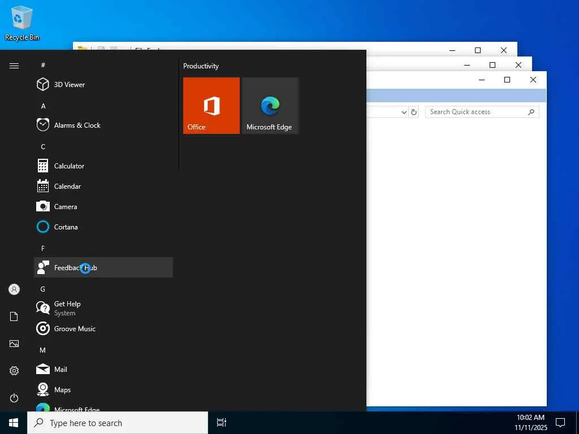The width and height of the screenshot is (579, 434).
Task: Open the user account icon
Action: pyautogui.click(x=14, y=289)
